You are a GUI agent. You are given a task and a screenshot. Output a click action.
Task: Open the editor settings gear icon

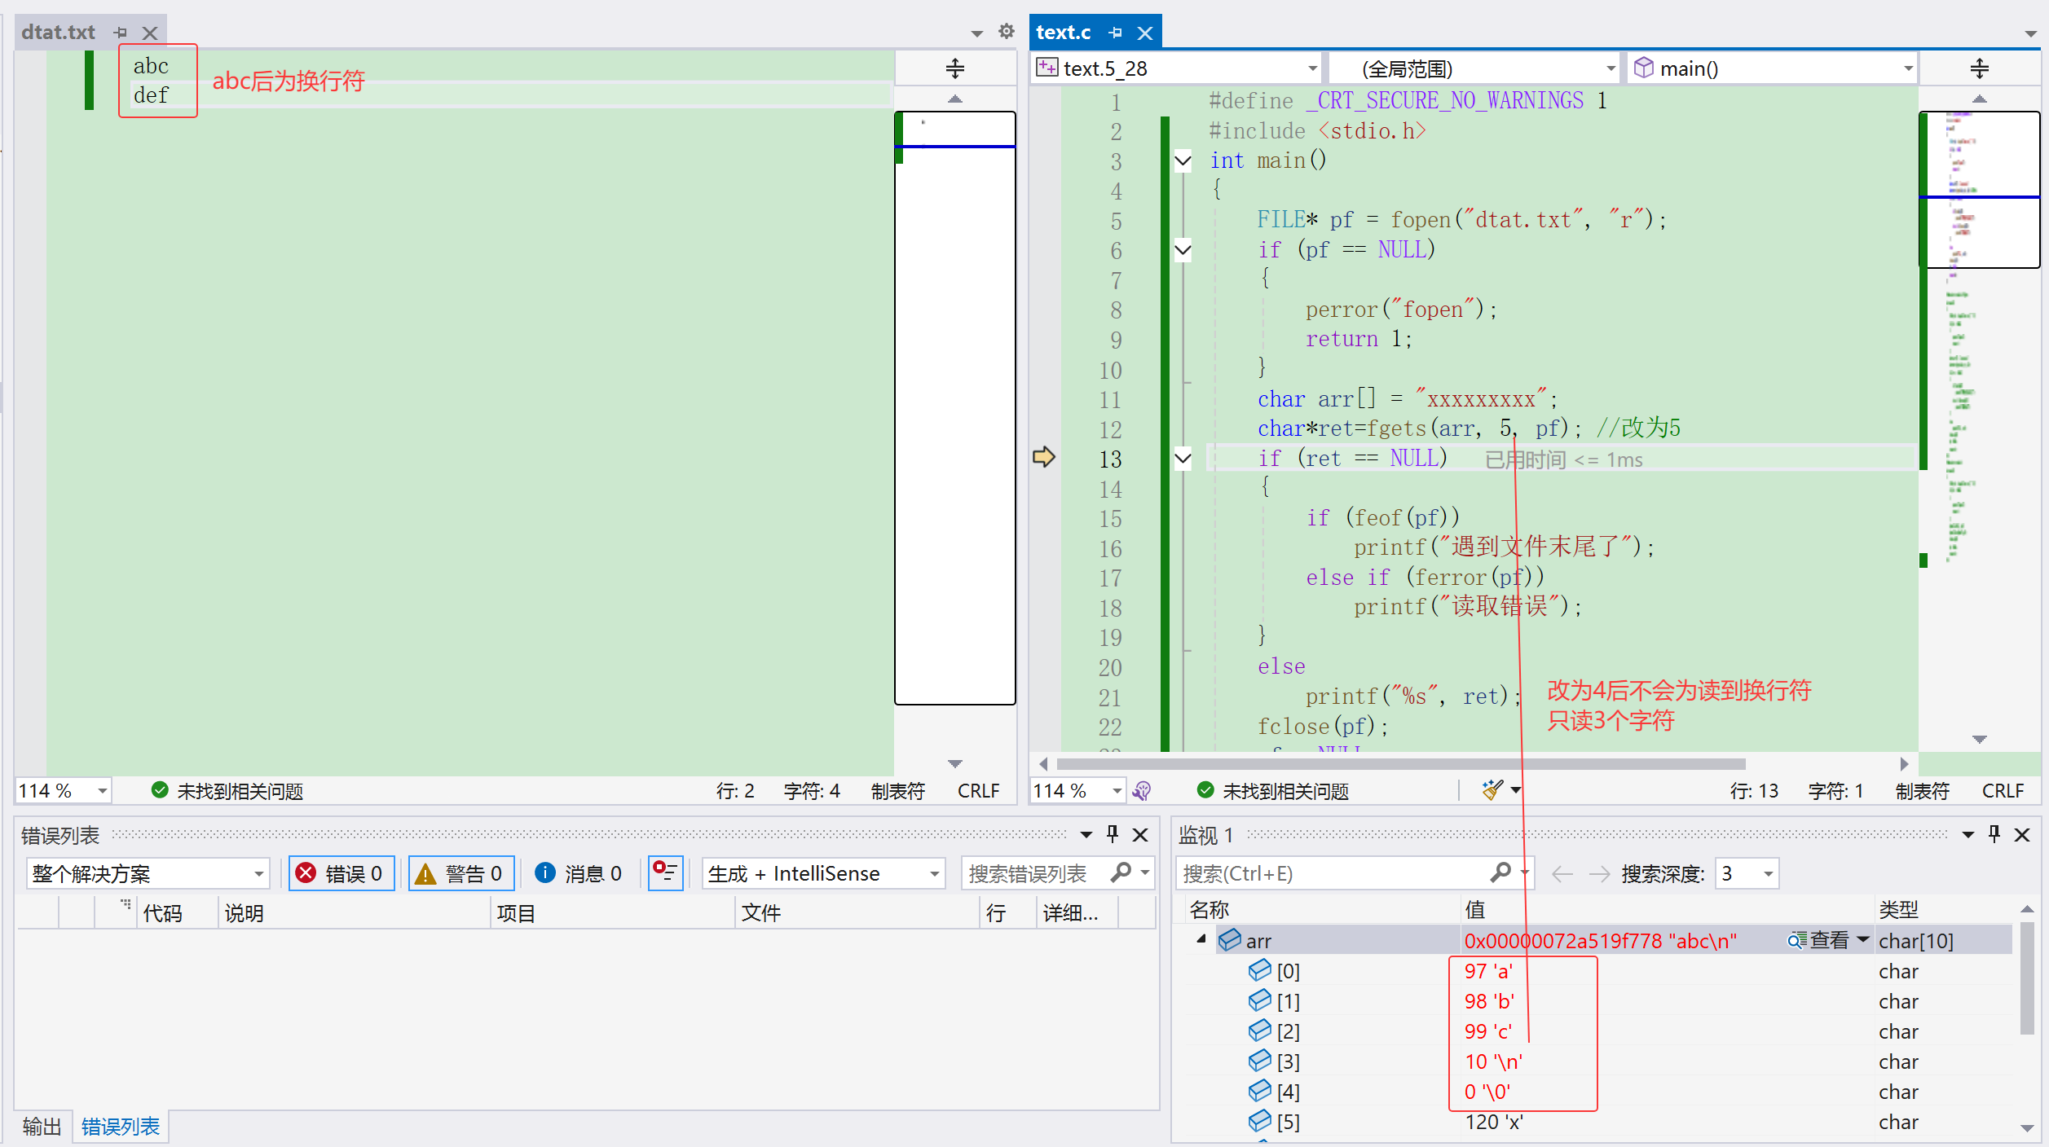(1007, 32)
